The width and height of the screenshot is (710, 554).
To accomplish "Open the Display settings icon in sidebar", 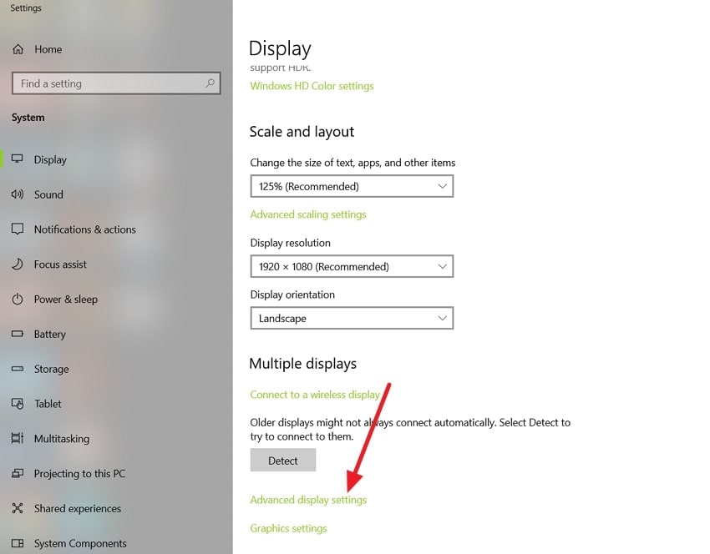I will coord(18,159).
